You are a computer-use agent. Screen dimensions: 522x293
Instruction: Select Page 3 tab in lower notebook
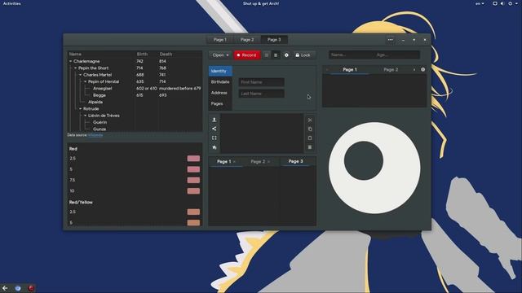(x=295, y=161)
